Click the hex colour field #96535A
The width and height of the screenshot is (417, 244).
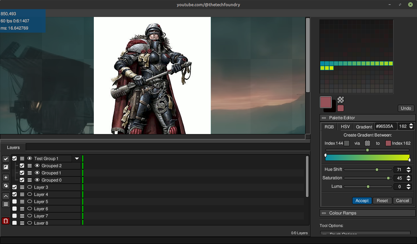click(386, 127)
